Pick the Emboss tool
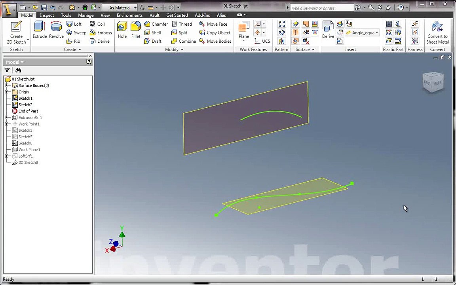Viewport: 456px width, 285px height. [x=101, y=32]
